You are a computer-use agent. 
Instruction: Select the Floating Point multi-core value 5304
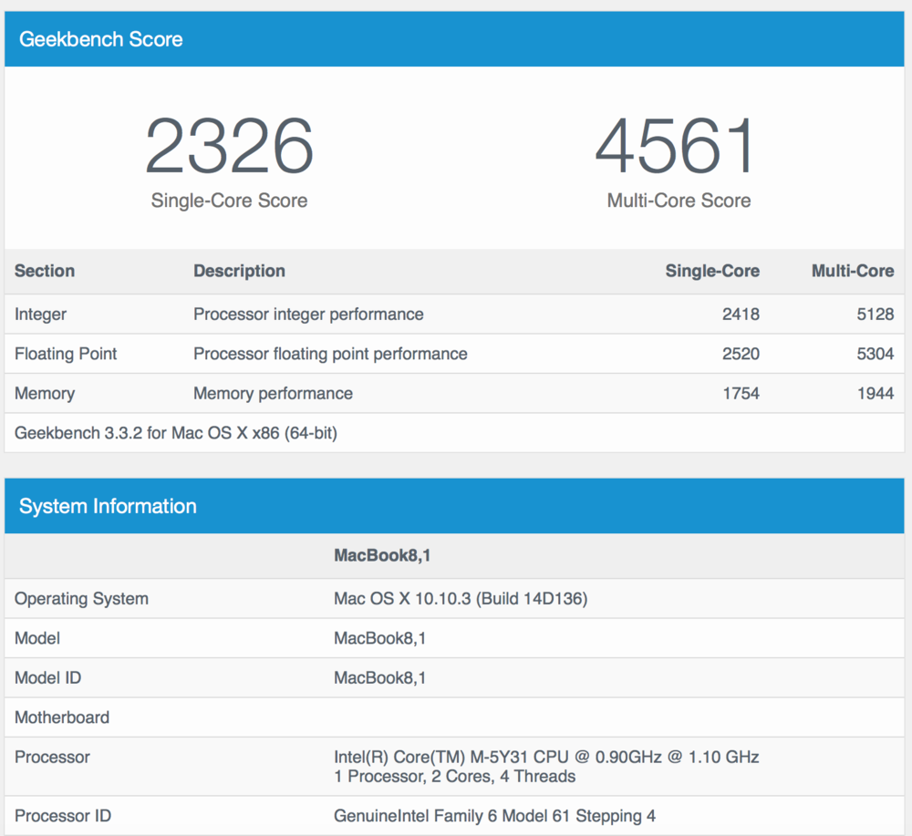pos(875,354)
